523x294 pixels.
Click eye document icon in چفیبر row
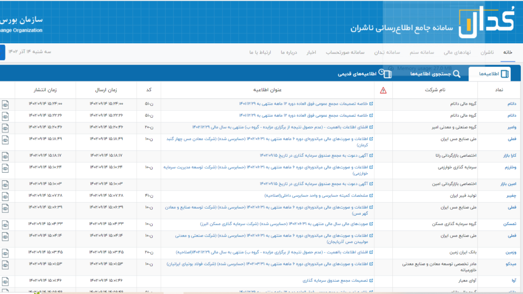click(x=5, y=196)
